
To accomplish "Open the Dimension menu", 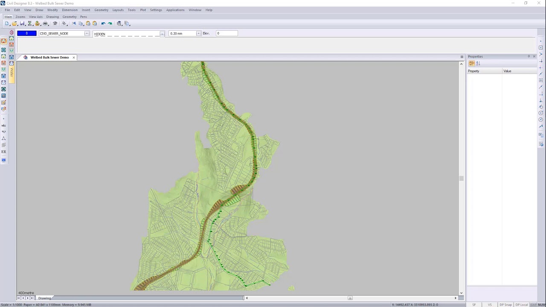I will (x=70, y=10).
